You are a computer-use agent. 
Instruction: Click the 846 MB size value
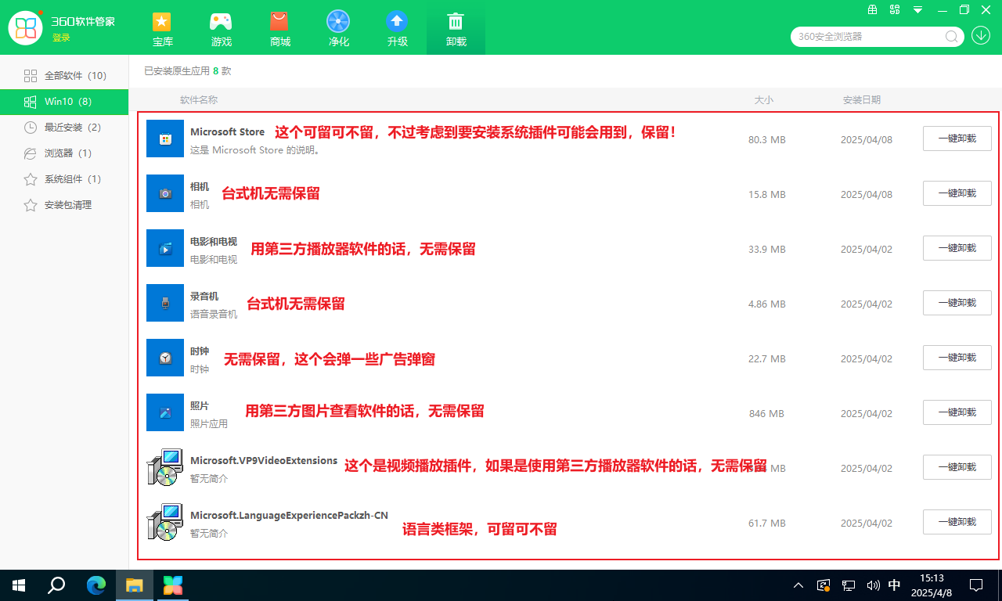pyautogui.click(x=768, y=413)
